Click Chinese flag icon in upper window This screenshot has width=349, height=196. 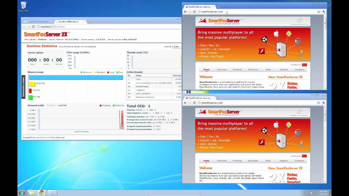point(304,65)
